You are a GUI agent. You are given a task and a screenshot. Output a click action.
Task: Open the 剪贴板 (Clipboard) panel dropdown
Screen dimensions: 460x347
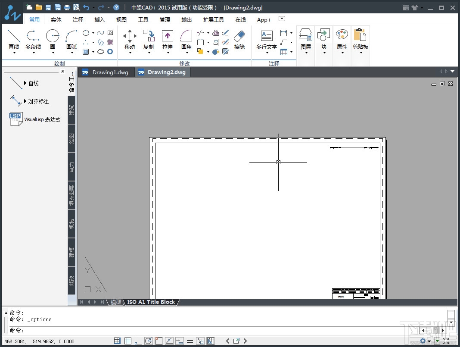coord(361,53)
